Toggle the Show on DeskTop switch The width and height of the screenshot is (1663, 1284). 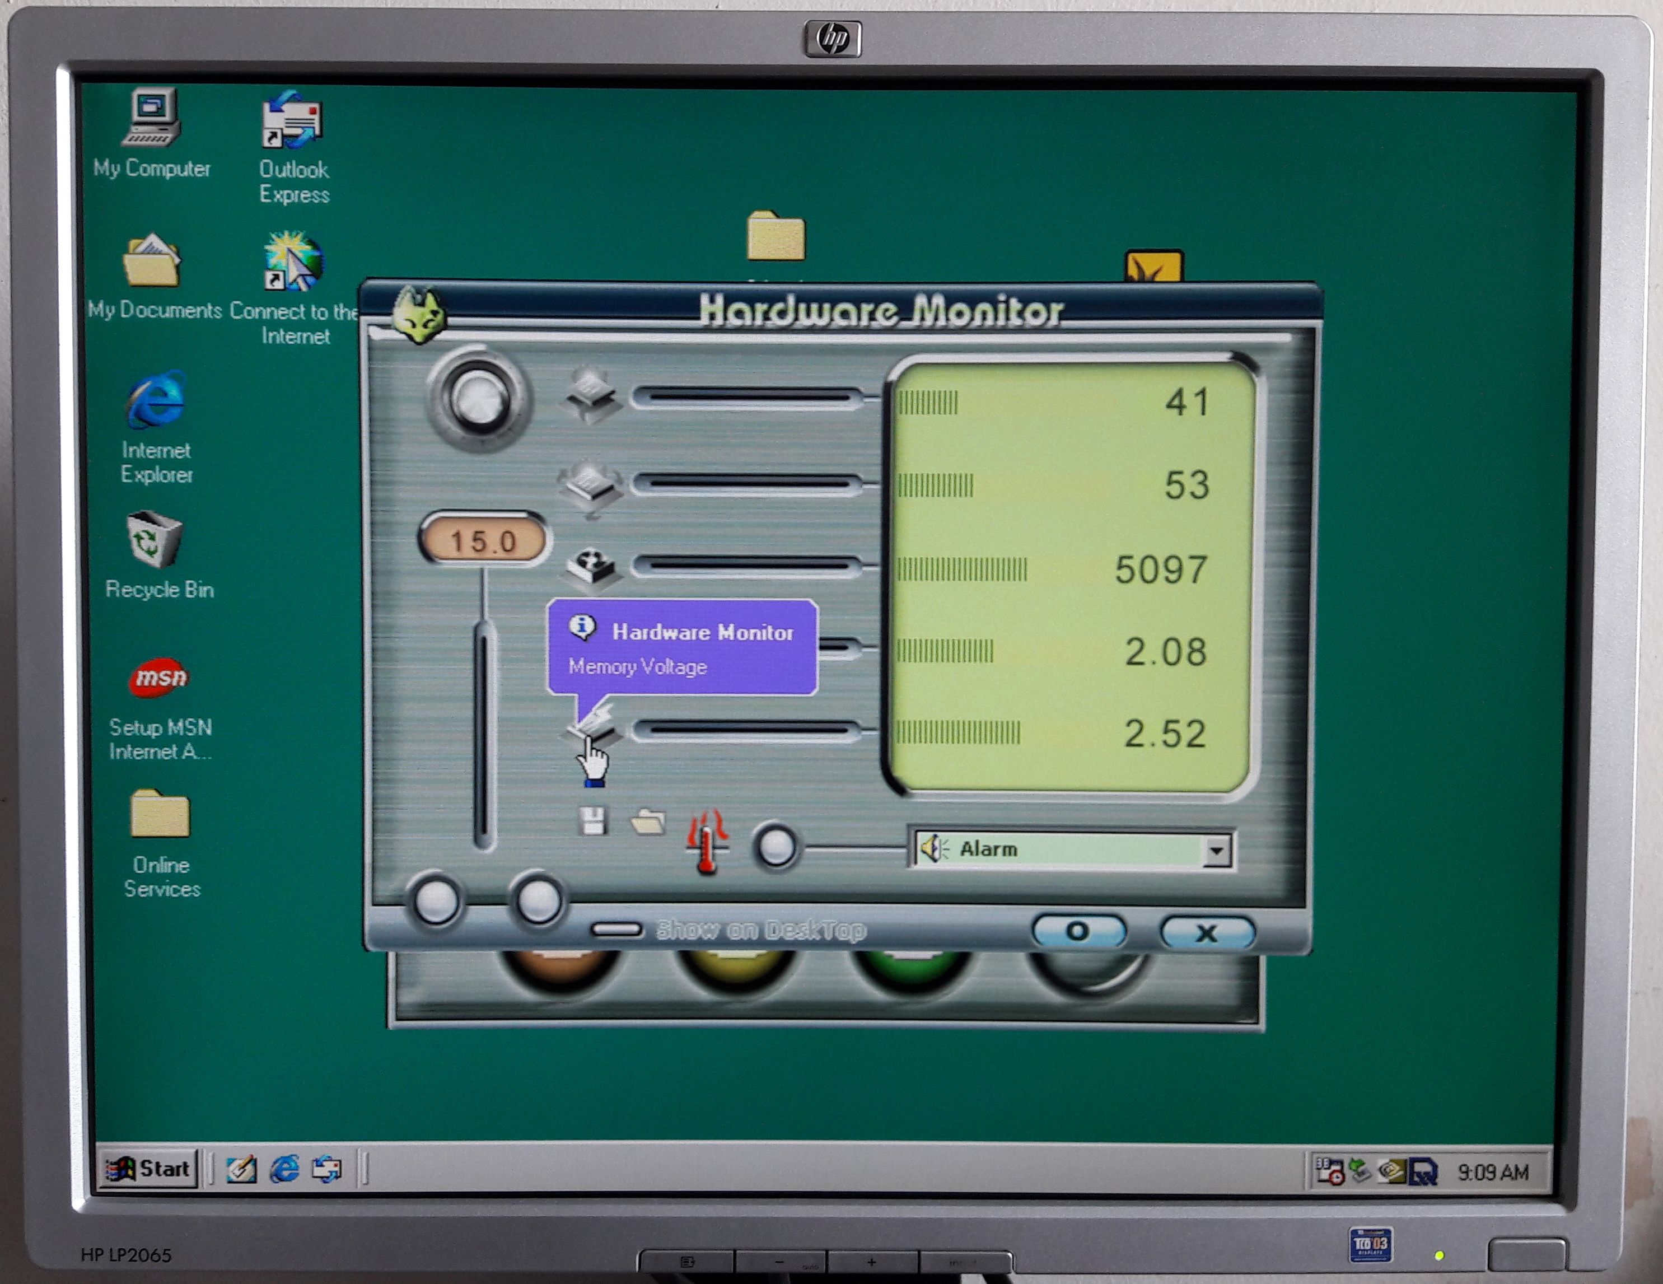[618, 929]
